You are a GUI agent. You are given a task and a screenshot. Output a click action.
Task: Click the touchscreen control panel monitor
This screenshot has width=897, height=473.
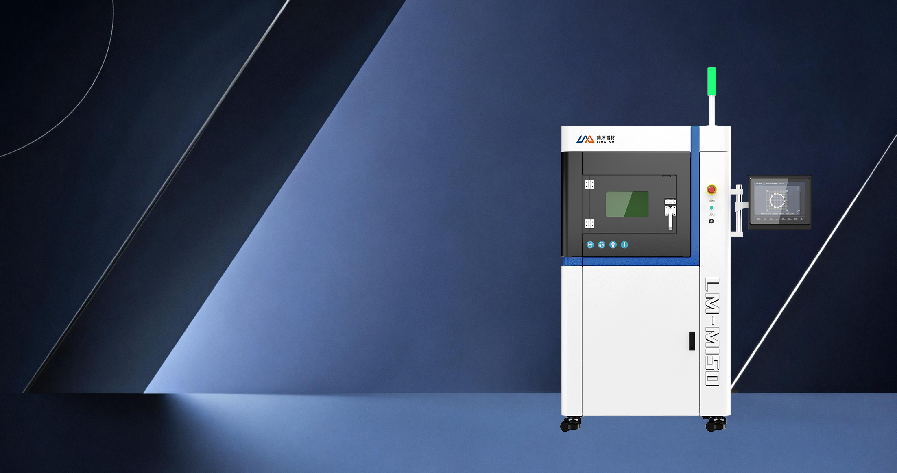pyautogui.click(x=779, y=202)
